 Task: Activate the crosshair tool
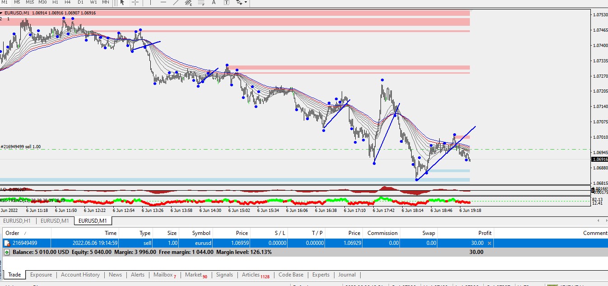(135, 2)
